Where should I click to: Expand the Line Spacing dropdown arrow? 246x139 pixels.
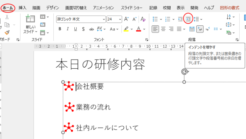201,19
